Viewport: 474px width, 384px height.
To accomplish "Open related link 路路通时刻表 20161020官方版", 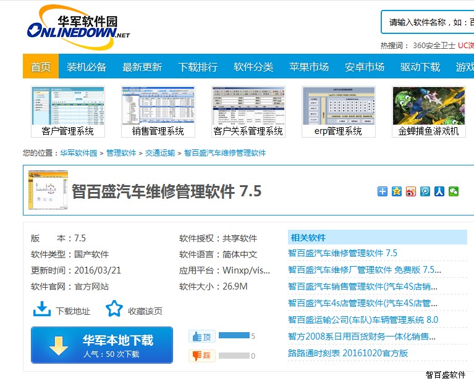I will point(348,353).
